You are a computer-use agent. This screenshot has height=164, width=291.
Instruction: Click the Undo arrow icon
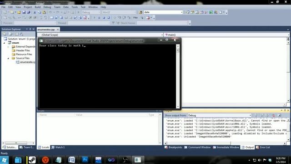click(x=50, y=12)
